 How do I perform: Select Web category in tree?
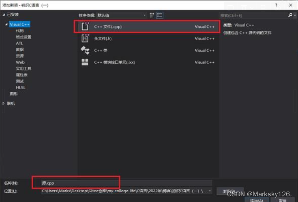(20, 62)
